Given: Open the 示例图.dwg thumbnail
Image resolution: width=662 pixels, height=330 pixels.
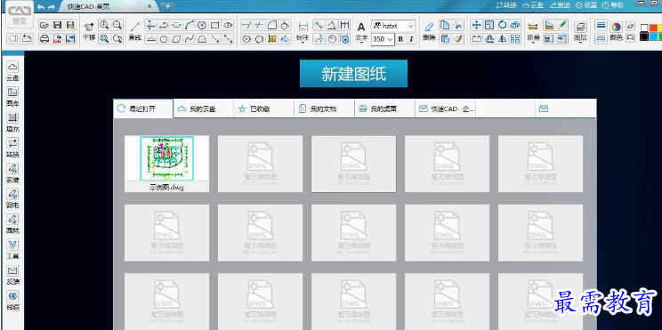Looking at the screenshot, I should 166,164.
